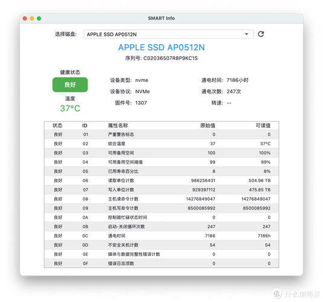Select the 不安全关机计数 attribute row
Image resolution: width=323 pixels, height=302 pixels.
click(x=162, y=245)
